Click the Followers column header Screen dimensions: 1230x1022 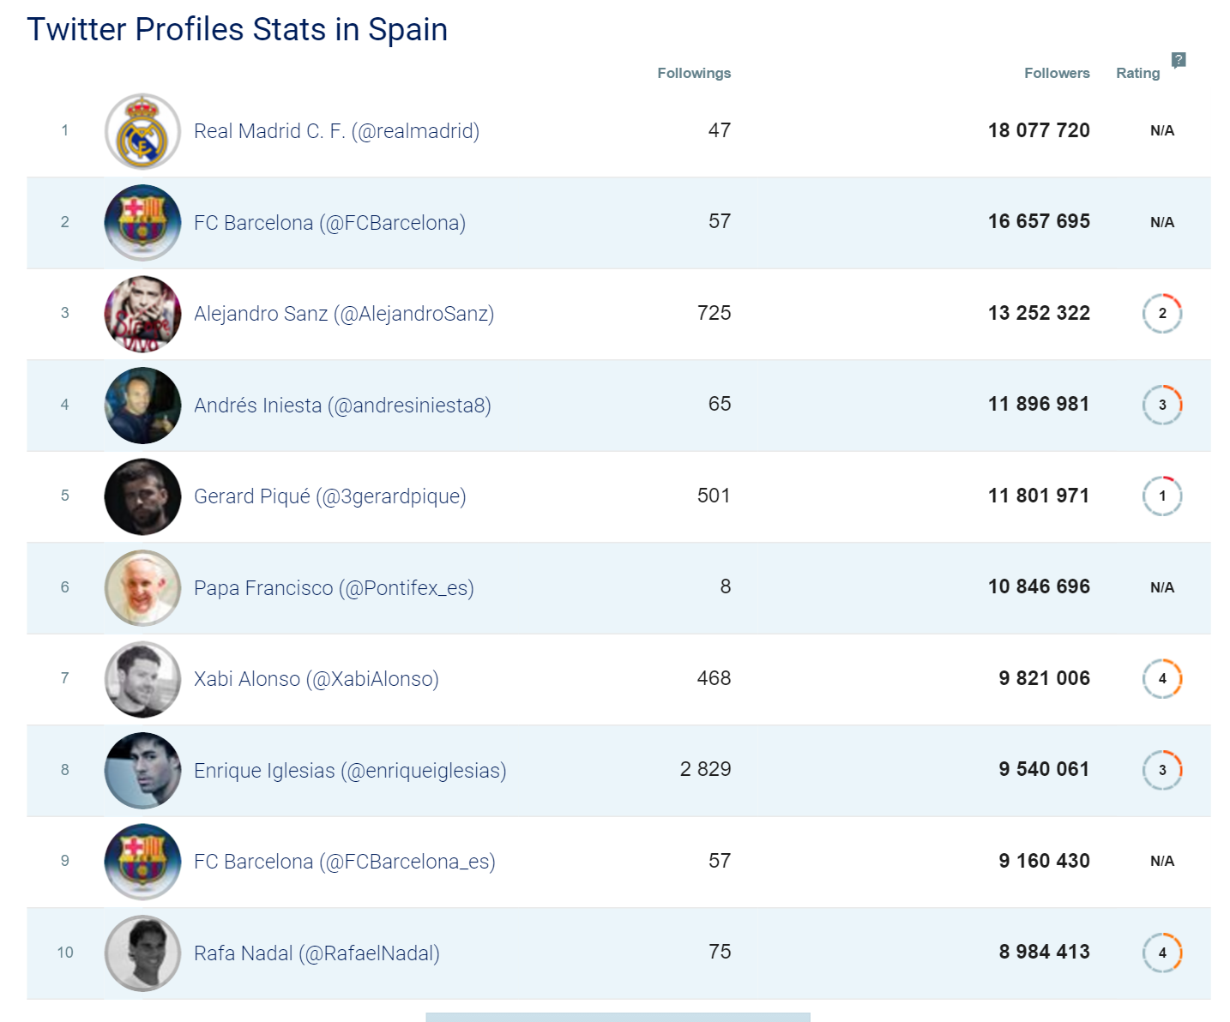coord(1057,73)
